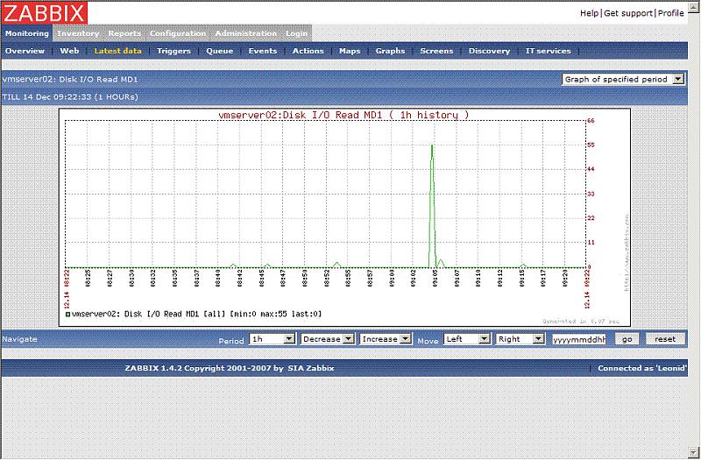Click graph title '1h history' text

(429, 115)
